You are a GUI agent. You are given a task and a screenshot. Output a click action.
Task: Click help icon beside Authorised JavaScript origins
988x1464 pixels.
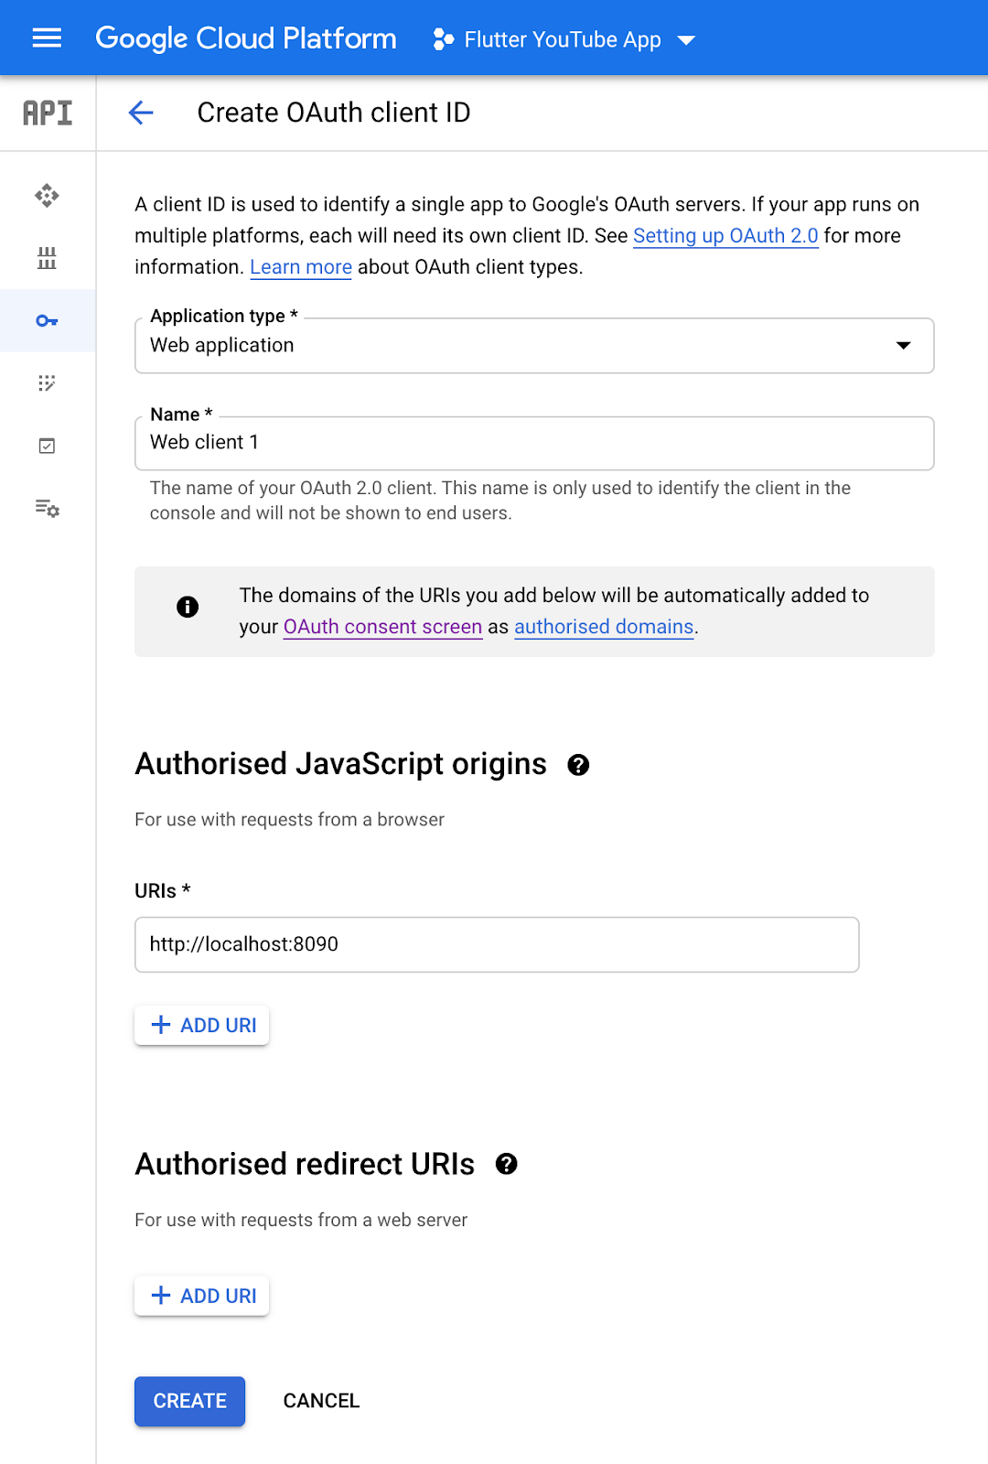(578, 765)
